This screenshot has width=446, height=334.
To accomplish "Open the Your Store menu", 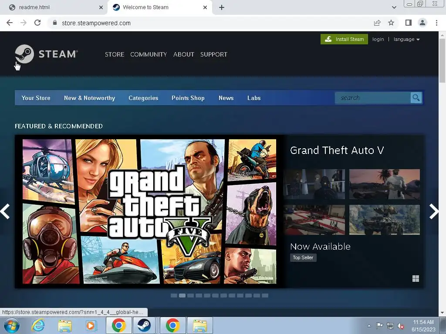I will pyautogui.click(x=36, y=98).
